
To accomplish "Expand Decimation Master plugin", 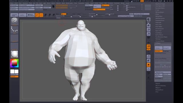I will click(x=160, y=8).
